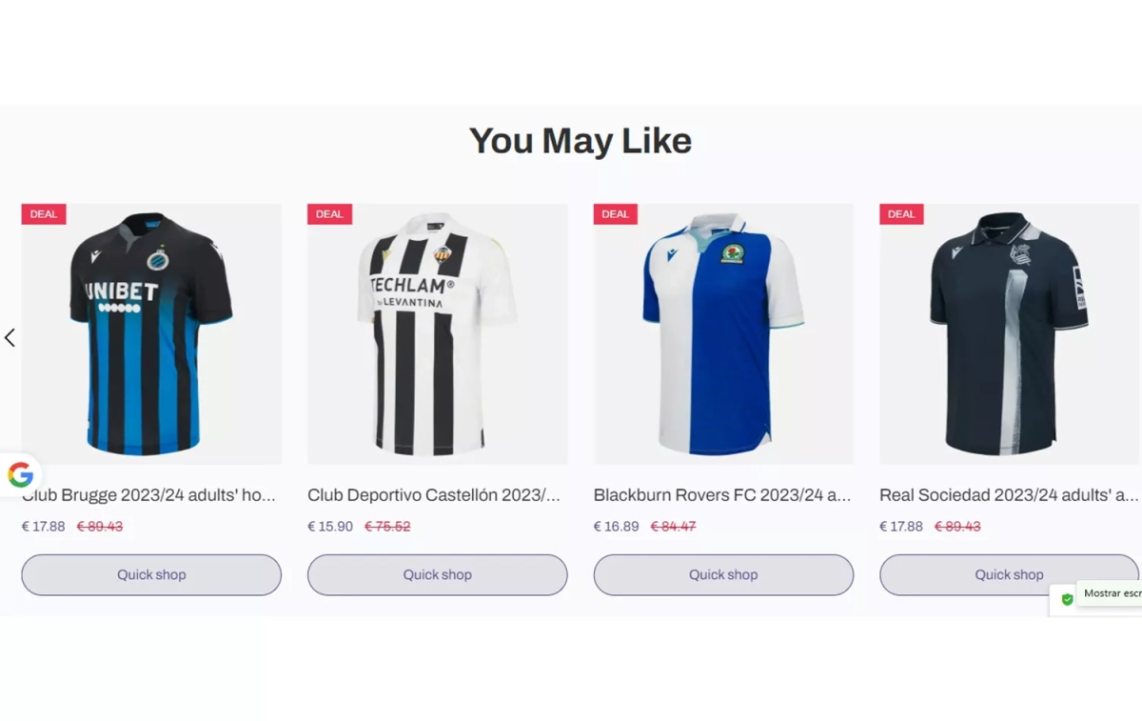Click DEAL badge on Club Brugge jersey
Image resolution: width=1142 pixels, height=721 pixels.
(x=44, y=214)
